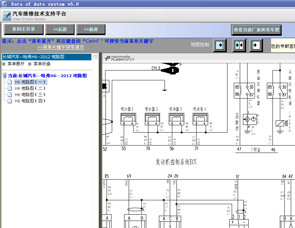295x228 pixels.
Task: Click the document icon beside H6 电路图(一)
Action: pos(10,82)
